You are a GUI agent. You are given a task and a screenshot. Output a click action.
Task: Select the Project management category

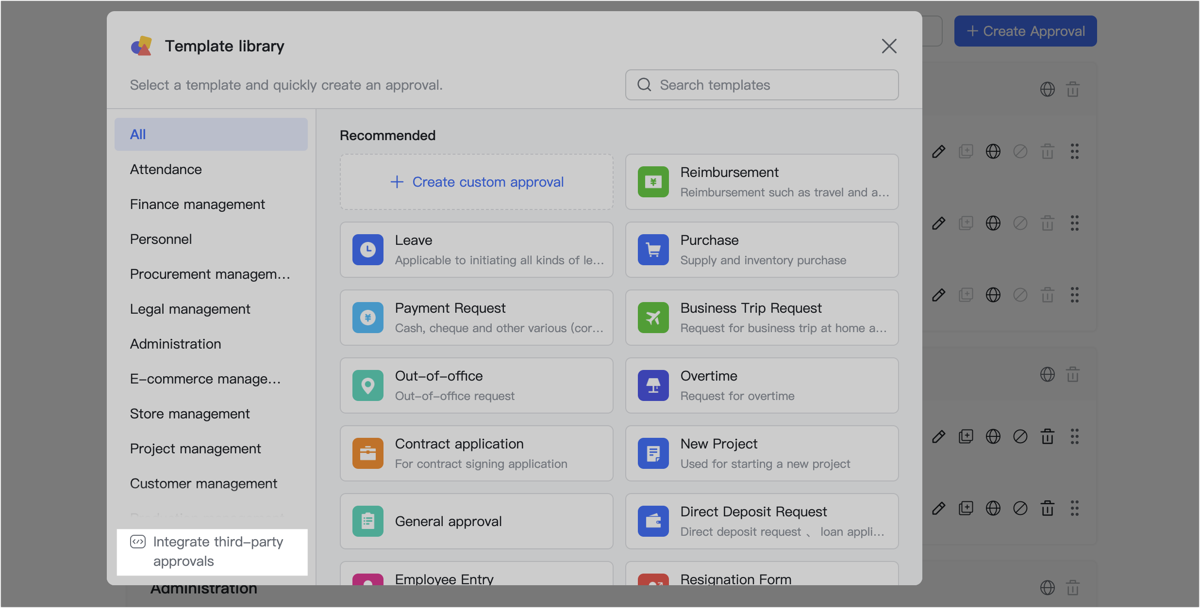(195, 448)
